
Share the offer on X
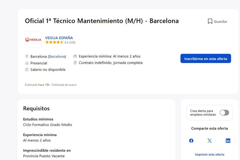point(210,141)
